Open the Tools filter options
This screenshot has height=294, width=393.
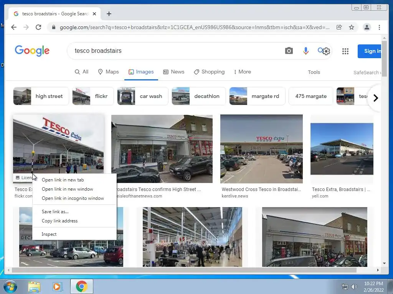tap(314, 72)
